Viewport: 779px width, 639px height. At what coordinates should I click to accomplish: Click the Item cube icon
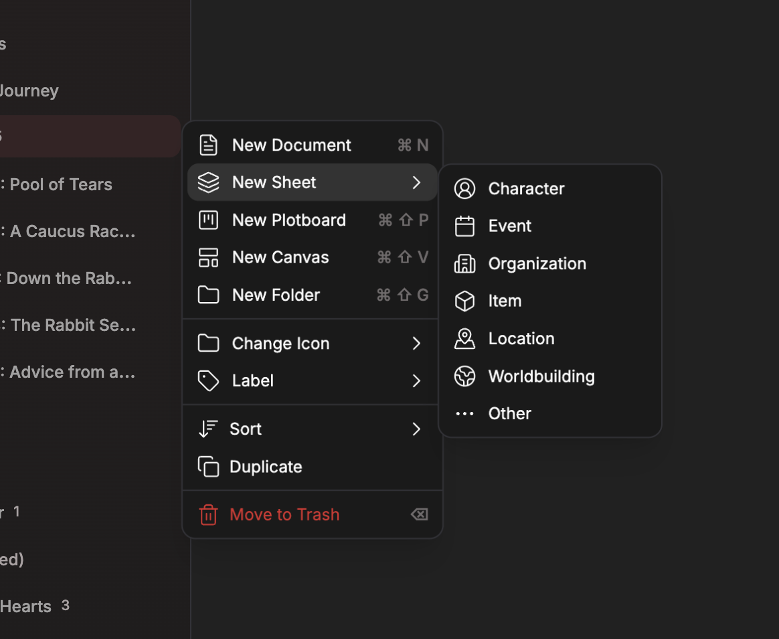(x=465, y=301)
